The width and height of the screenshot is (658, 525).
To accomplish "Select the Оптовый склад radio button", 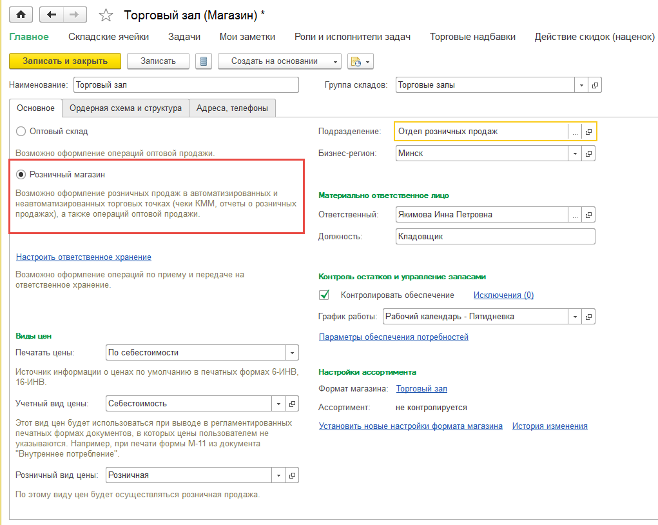I will (x=21, y=132).
